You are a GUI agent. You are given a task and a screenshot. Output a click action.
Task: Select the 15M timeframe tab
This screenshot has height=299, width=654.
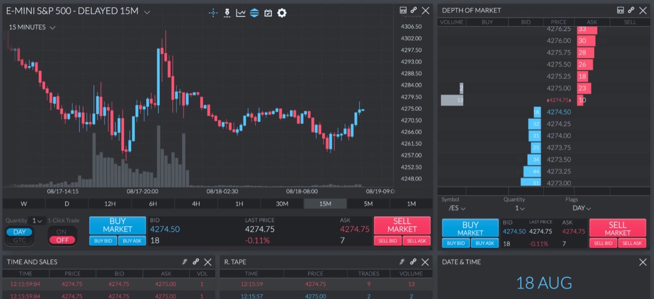325,204
